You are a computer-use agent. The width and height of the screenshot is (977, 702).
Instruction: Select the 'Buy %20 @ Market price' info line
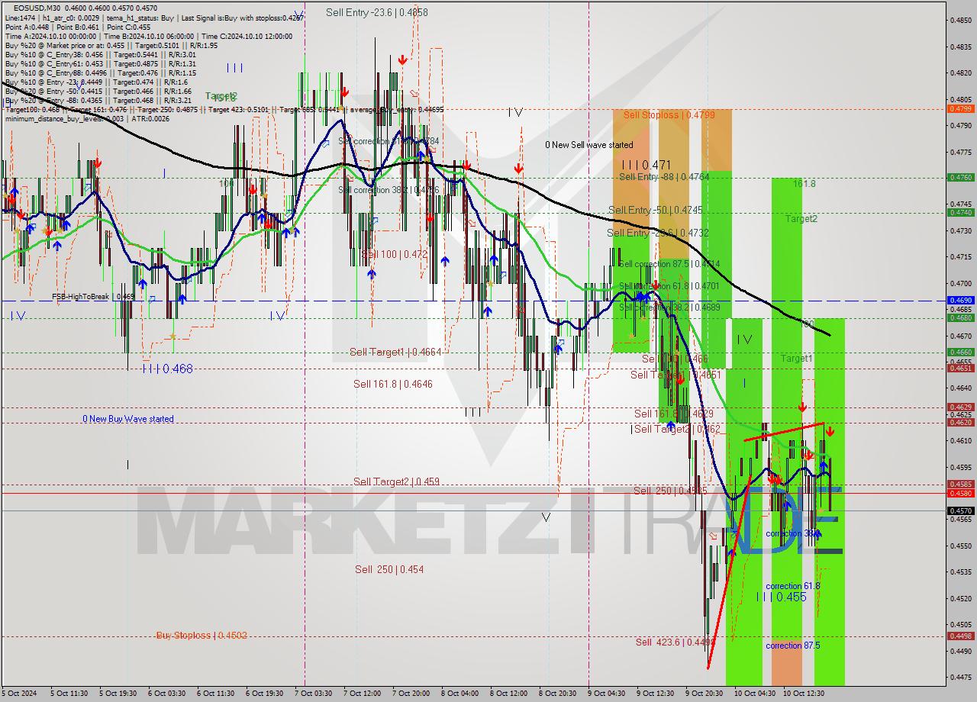[111, 45]
